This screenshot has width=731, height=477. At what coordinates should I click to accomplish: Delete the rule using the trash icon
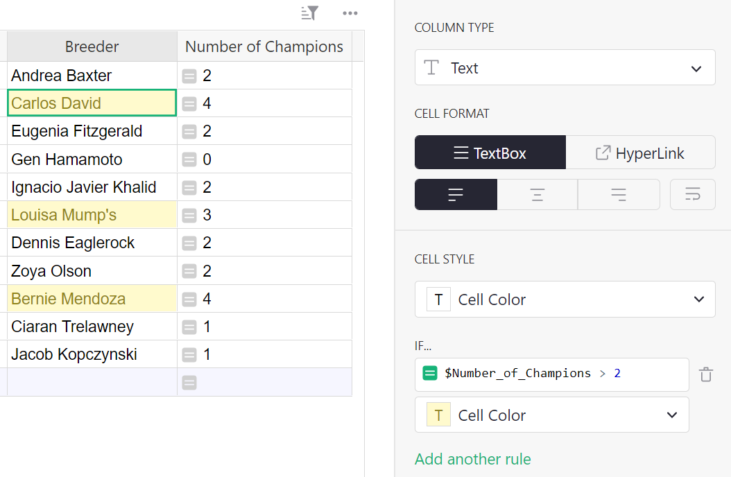coord(705,374)
